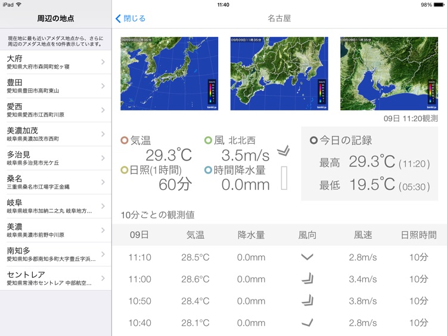
Task: Tap the Wi-Fi status icon
Action: point(19,4)
